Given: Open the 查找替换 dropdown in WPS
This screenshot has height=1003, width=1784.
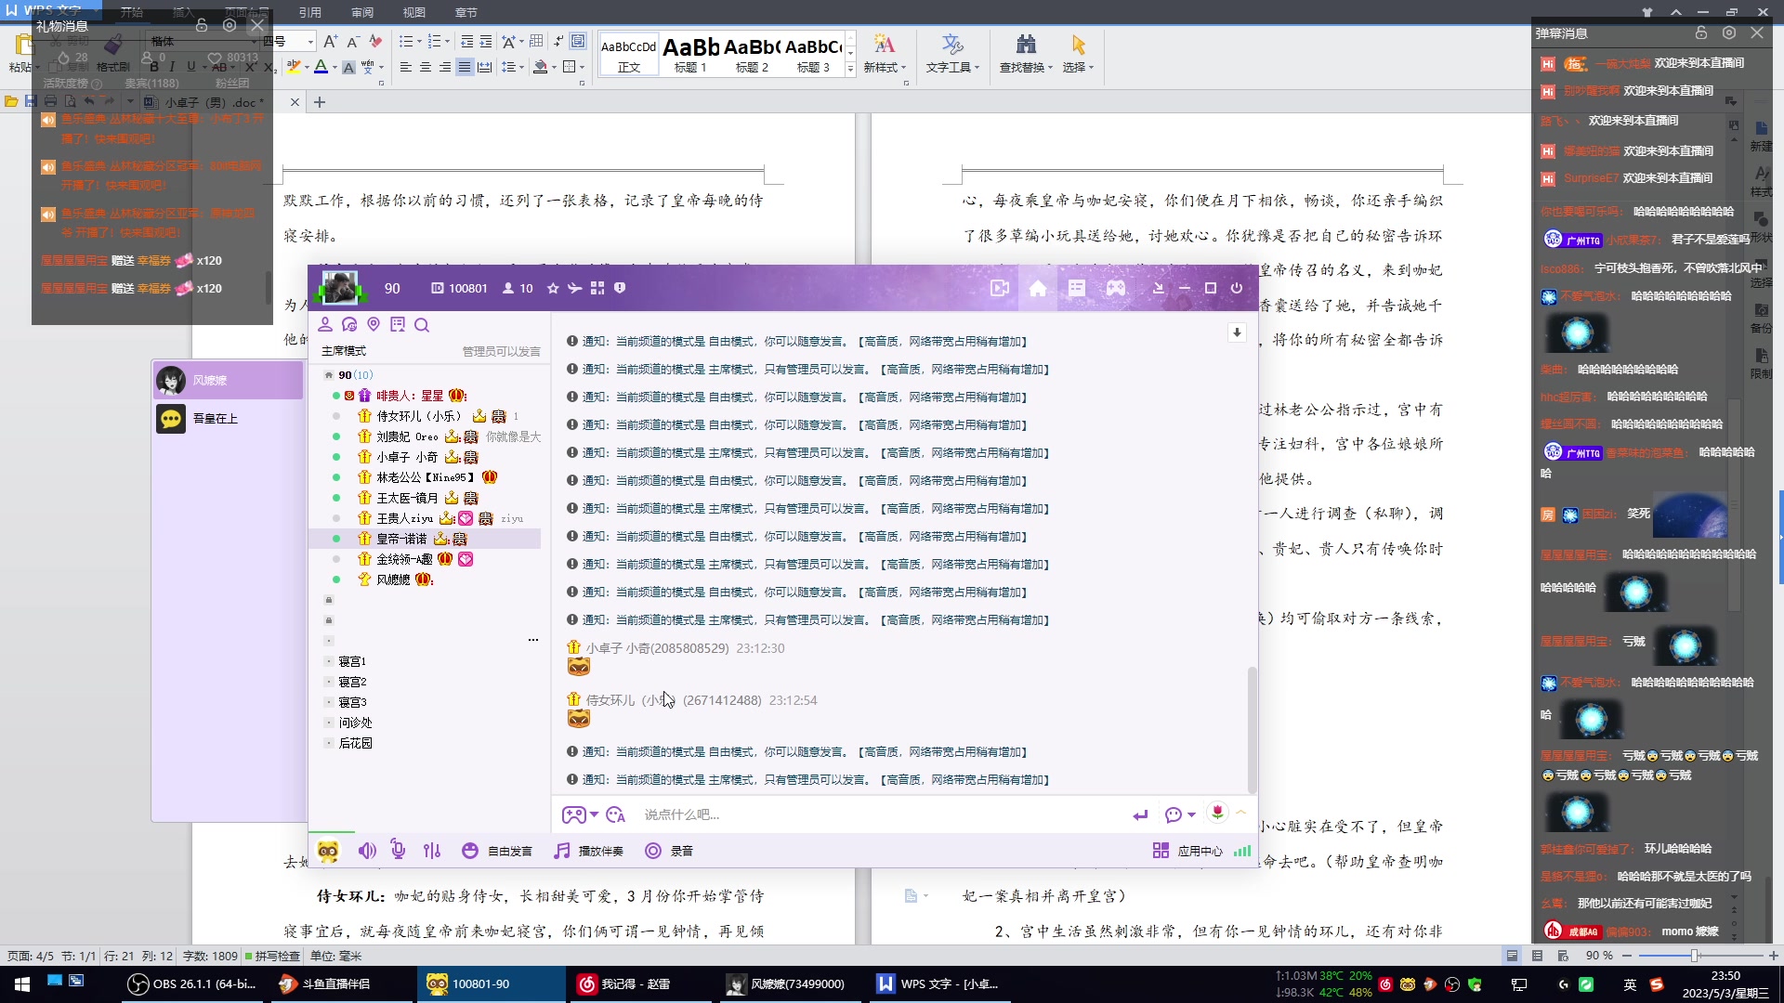Looking at the screenshot, I should [x=1026, y=55].
